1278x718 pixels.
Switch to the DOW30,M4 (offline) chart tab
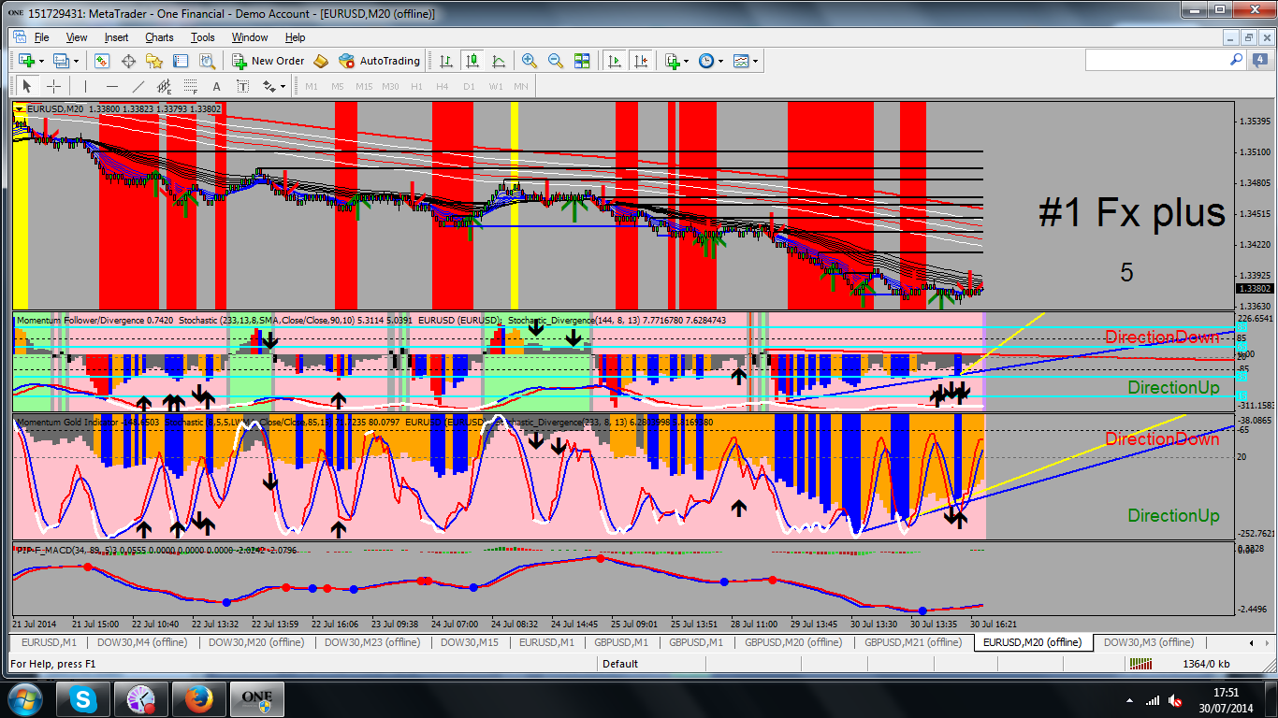tap(142, 642)
